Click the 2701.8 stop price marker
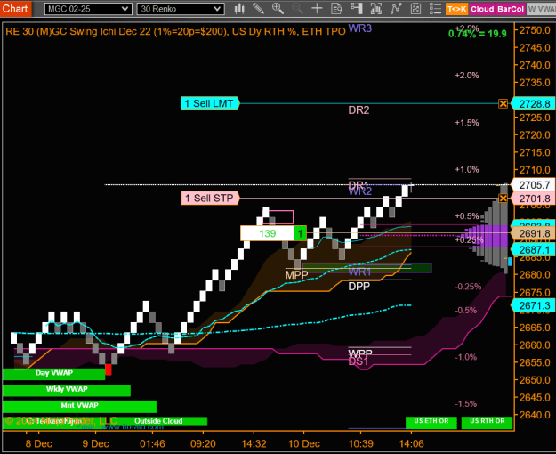The image size is (556, 454). click(x=534, y=199)
